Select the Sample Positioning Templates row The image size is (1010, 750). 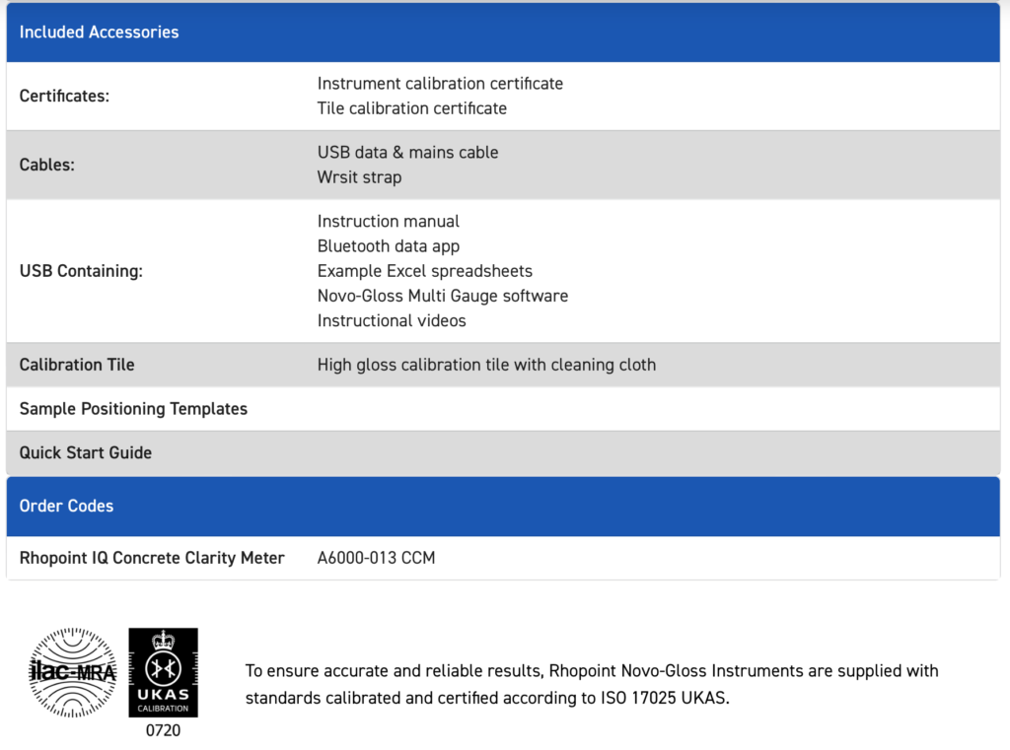coord(133,409)
